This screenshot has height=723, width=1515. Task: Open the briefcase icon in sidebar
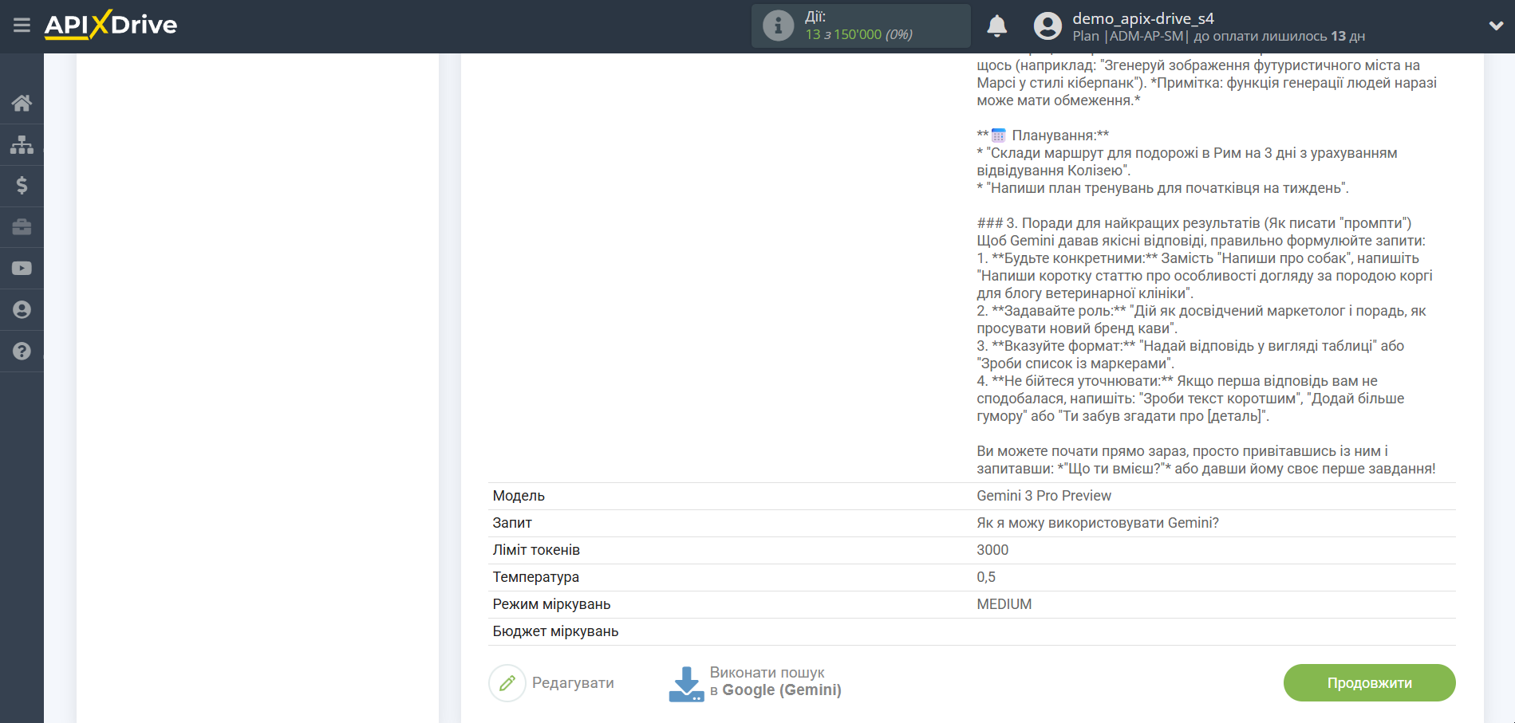tap(22, 227)
